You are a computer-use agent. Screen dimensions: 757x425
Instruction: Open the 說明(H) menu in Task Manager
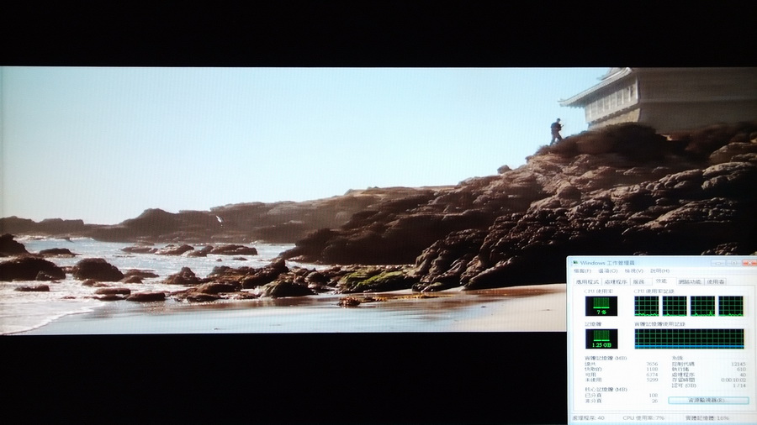659,271
